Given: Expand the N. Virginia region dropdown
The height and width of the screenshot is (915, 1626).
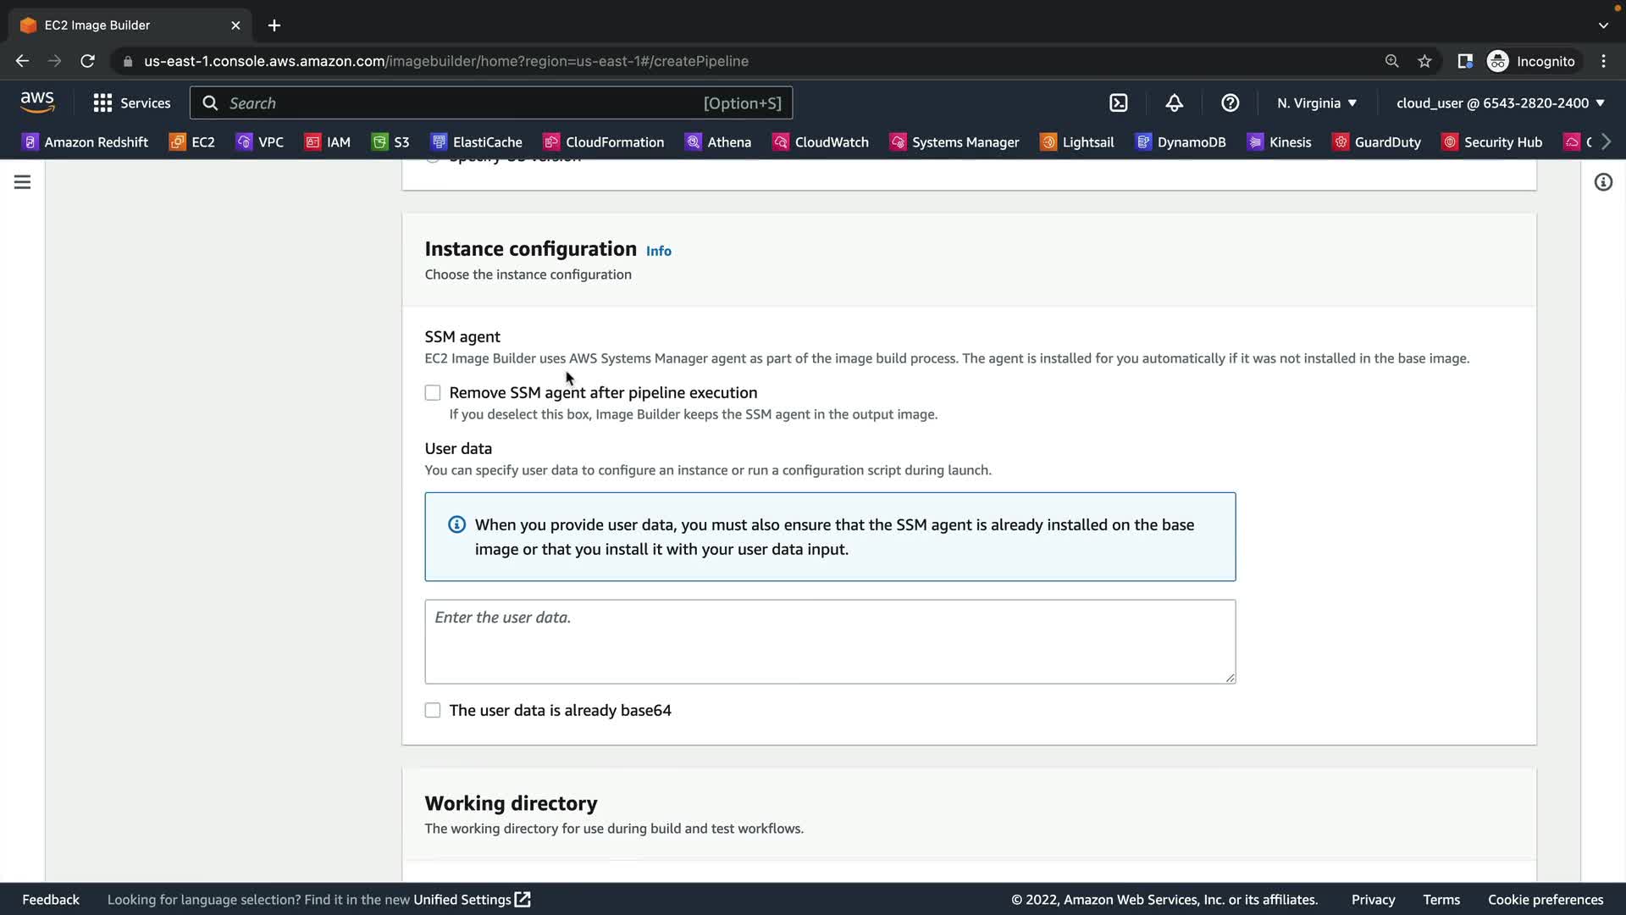Looking at the screenshot, I should [1317, 103].
